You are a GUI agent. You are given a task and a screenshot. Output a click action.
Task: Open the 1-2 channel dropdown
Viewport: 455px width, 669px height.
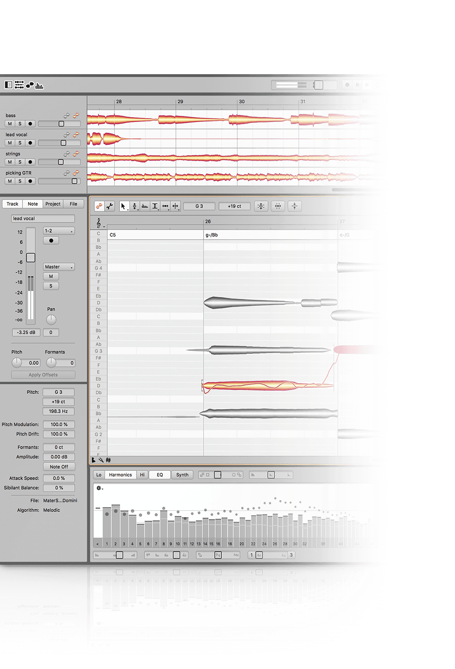pos(59,231)
